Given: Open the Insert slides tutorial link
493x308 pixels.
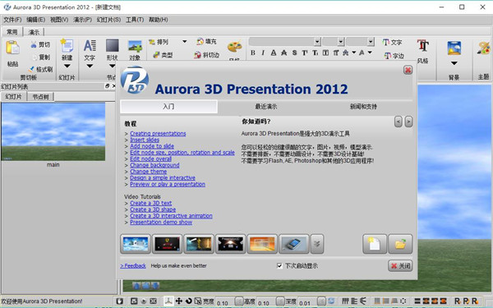Looking at the screenshot, I should click(145, 140).
